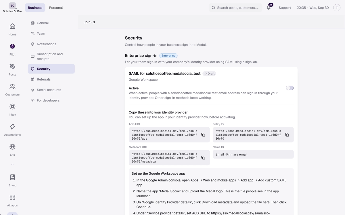
Task: Copy the Metadata URL value
Action: (203, 158)
